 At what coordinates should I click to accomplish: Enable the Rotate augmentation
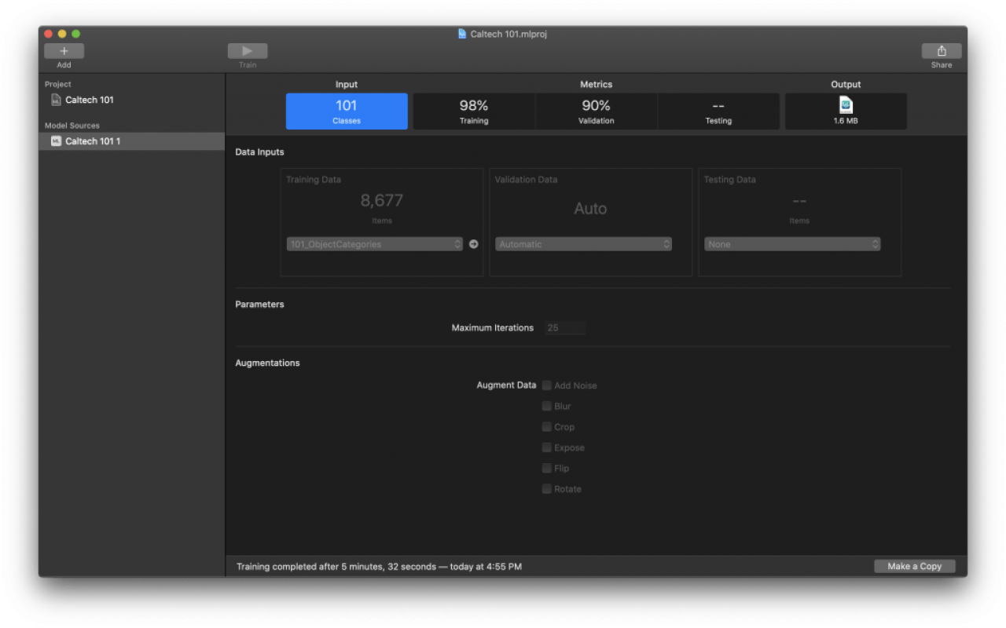coord(547,489)
